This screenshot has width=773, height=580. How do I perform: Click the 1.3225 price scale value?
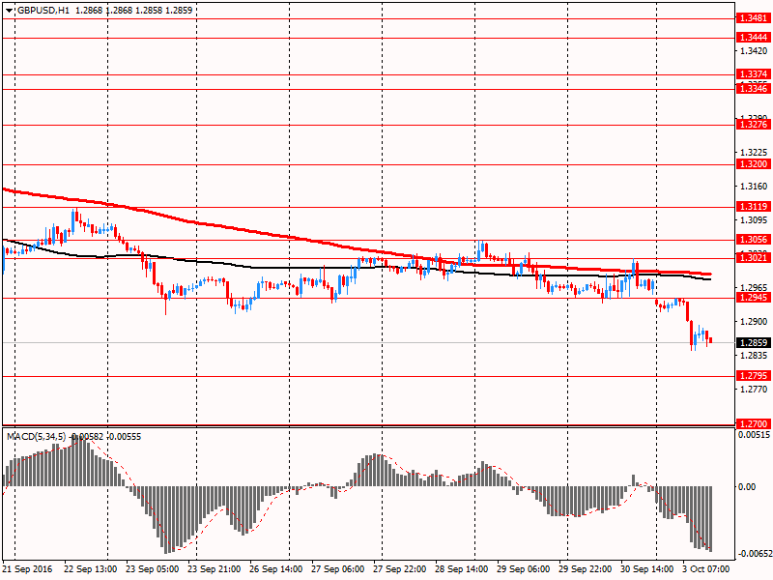[x=755, y=153]
